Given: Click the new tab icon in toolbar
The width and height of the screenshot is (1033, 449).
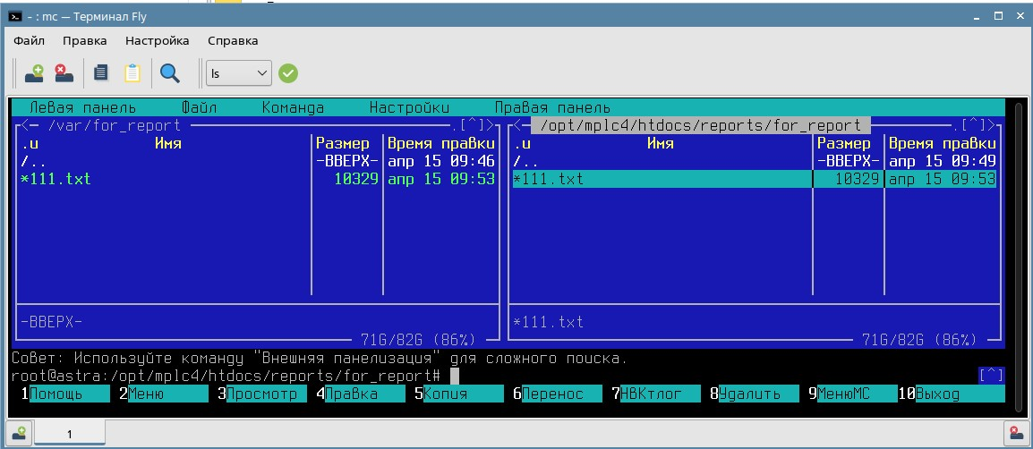Looking at the screenshot, I should click(x=34, y=73).
